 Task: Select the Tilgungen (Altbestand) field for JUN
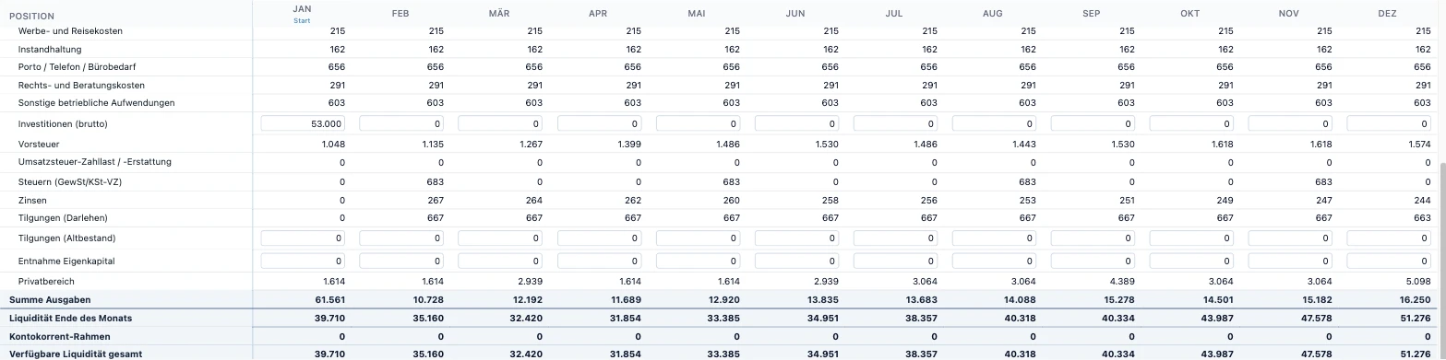[x=796, y=238]
